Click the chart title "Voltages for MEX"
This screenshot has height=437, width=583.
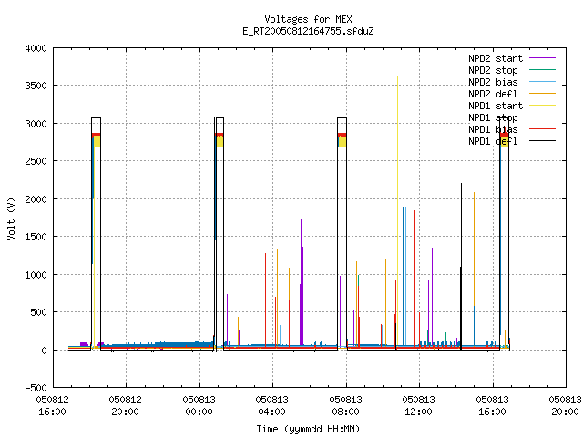[x=308, y=19]
